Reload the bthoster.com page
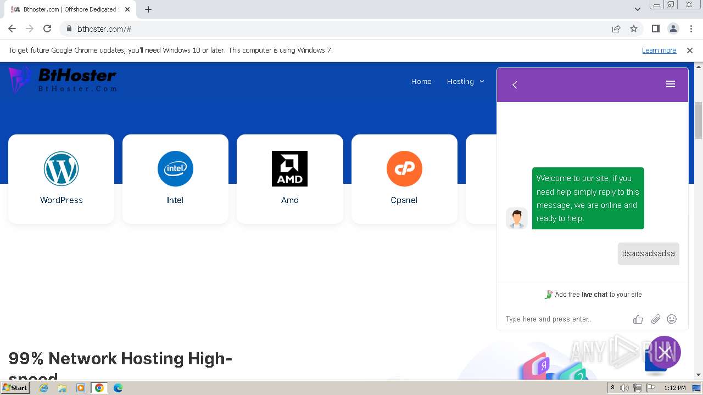The image size is (703, 395). point(47,29)
